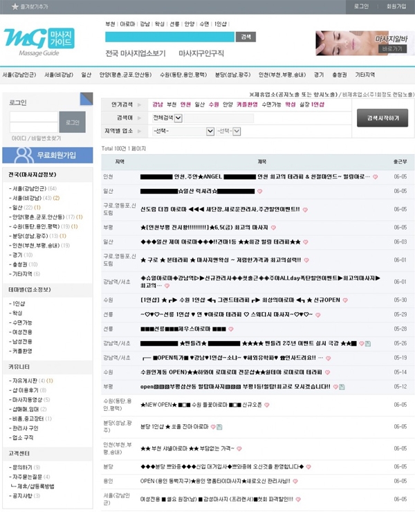
Task: Click popular keyword 수면가능
Action: 271,104
